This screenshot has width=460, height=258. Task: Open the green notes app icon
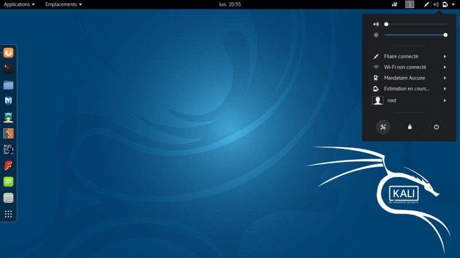coord(8,182)
